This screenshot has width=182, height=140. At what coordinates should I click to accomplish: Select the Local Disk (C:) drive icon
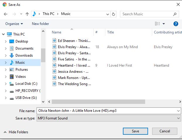[11, 84]
